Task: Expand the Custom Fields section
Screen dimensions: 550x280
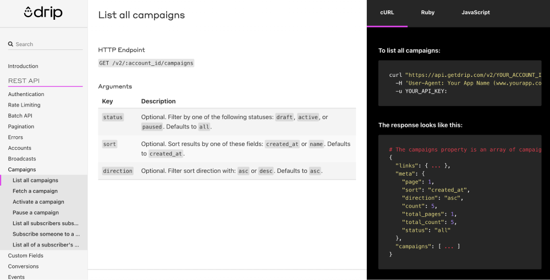Action: 25,256
